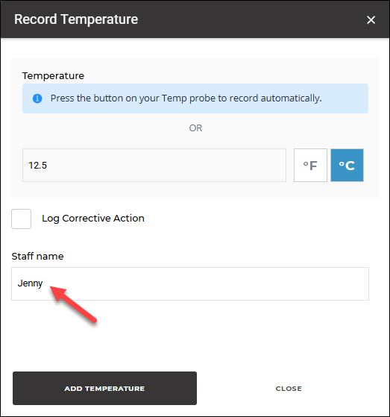Click the Temperature section heading
The width and height of the screenshot is (390, 417).
(53, 76)
